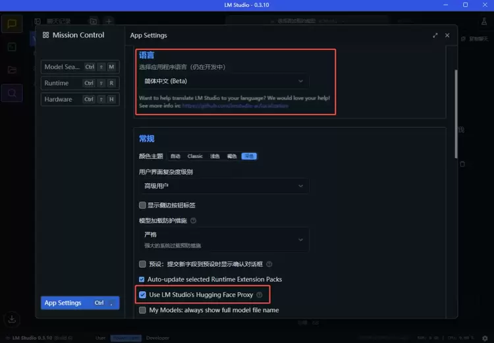The width and height of the screenshot is (494, 343).
Task: Open My Models folder sidebar icon
Action: [12, 70]
